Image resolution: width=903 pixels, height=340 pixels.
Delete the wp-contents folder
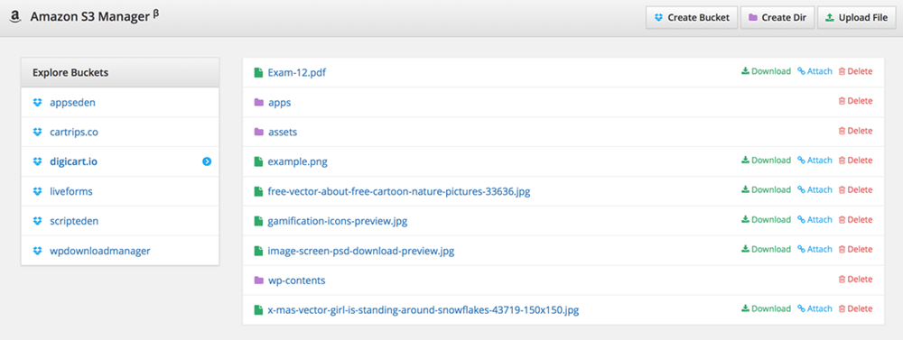coord(855,279)
